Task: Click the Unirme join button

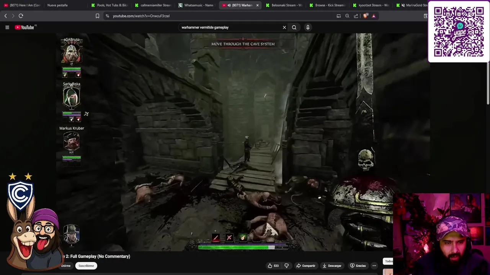Action: click(66, 265)
